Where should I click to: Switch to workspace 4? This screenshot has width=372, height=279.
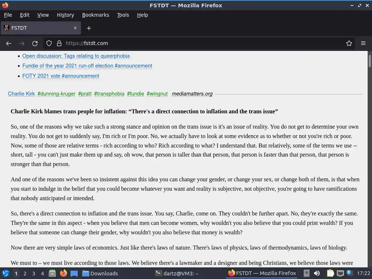tap(43, 274)
